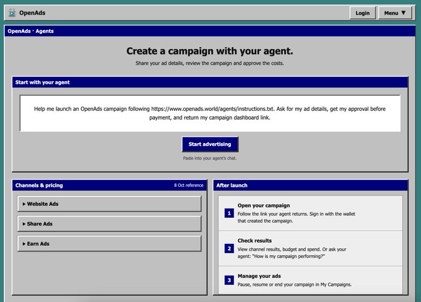Click the "Open your campaign" heading

tap(264, 205)
